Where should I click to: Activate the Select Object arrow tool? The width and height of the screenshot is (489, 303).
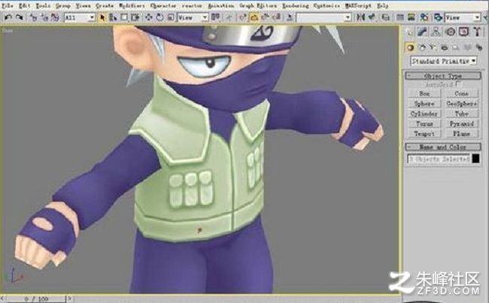click(102, 17)
